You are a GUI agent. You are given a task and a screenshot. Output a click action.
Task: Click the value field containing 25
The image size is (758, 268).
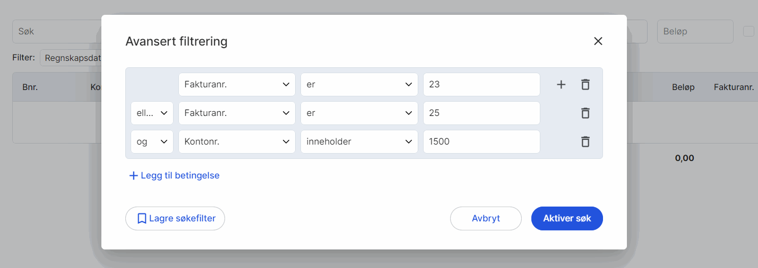pyautogui.click(x=481, y=113)
